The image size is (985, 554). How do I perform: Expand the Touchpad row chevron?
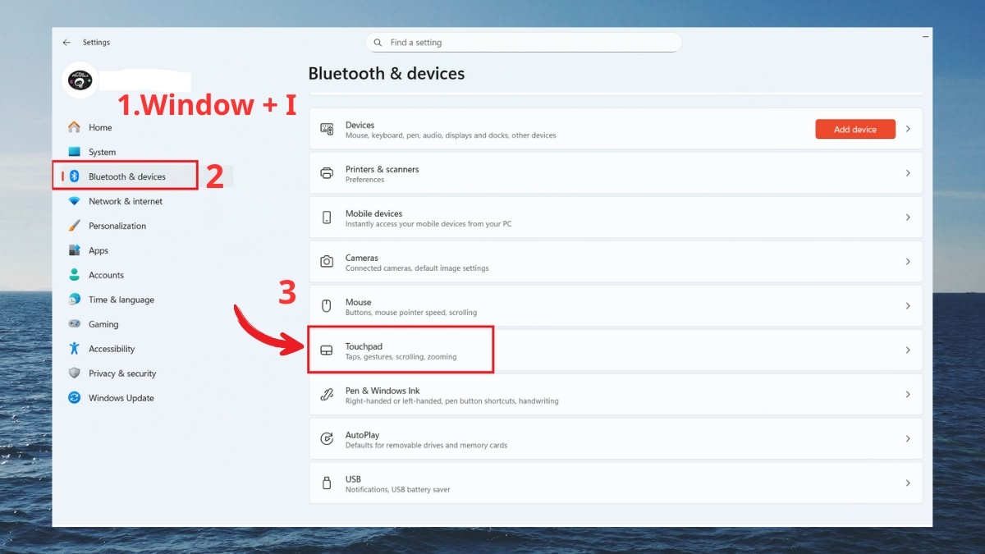(908, 350)
